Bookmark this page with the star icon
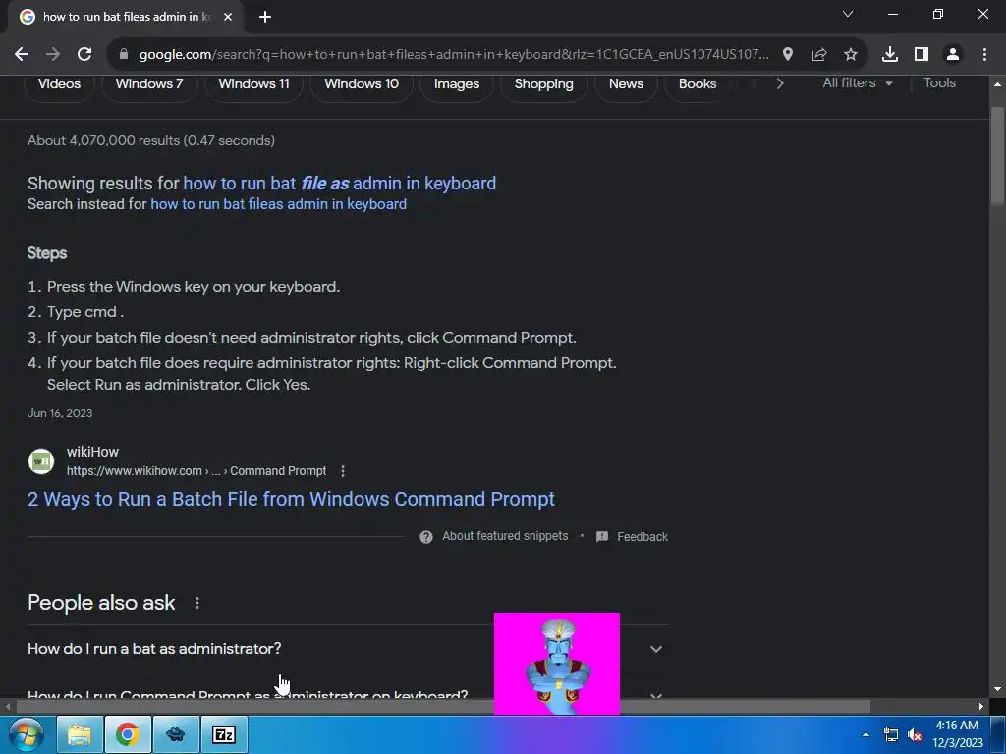The width and height of the screenshot is (1006, 754). 850,55
